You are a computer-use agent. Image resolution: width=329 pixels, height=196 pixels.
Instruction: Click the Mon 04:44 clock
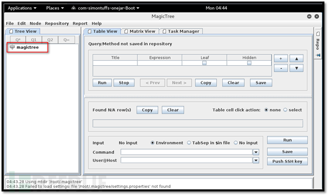[216, 8]
